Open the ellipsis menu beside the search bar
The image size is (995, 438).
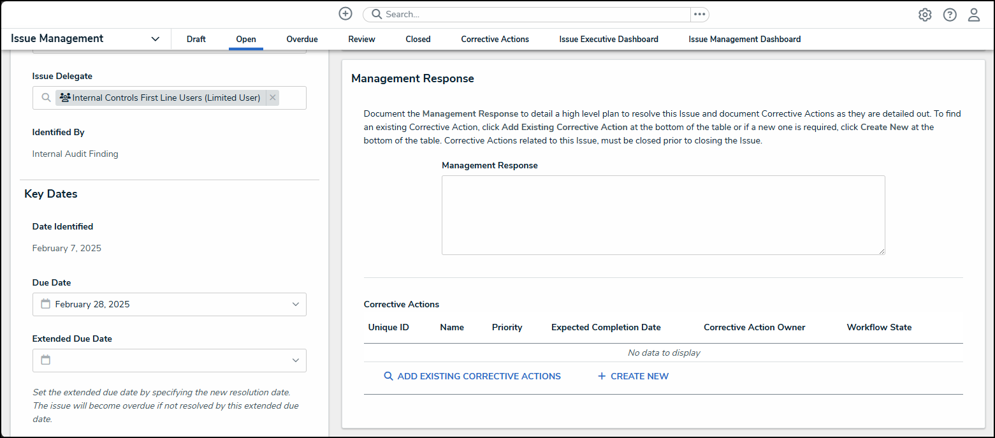[x=699, y=14]
